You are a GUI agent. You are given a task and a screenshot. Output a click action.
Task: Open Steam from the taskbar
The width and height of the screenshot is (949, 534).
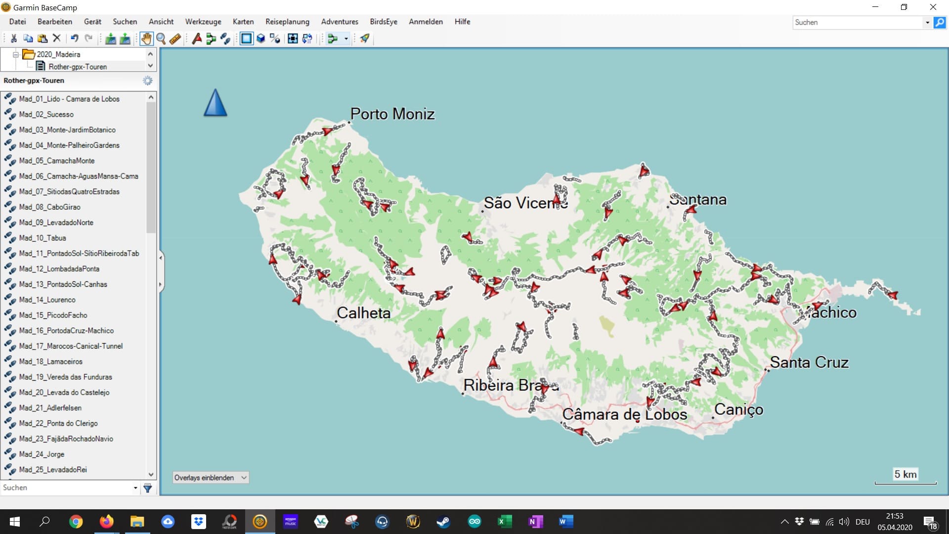point(443,522)
